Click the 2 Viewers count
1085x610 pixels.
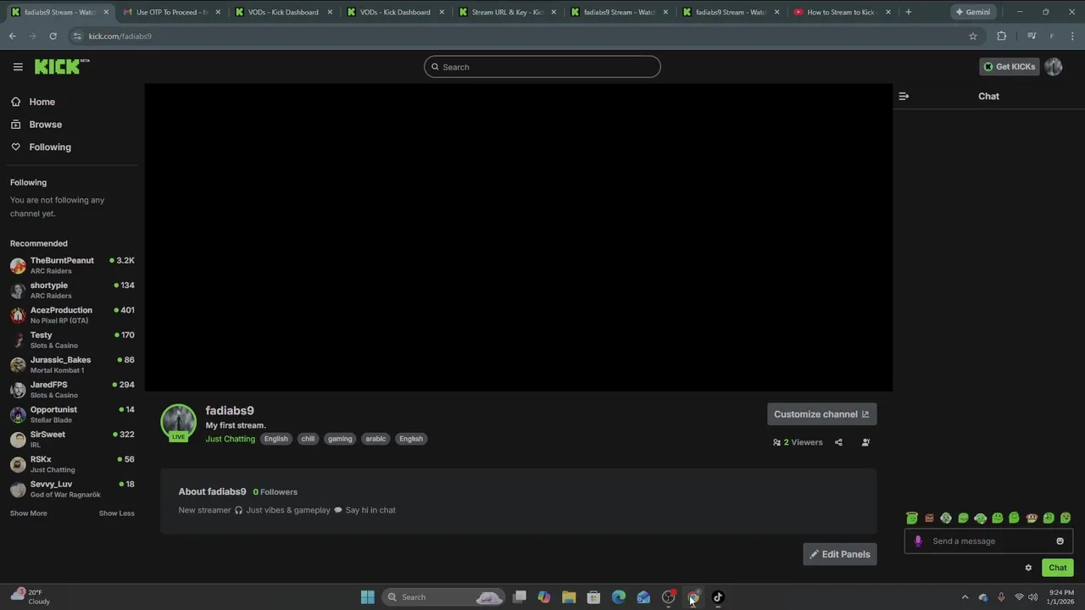click(798, 442)
